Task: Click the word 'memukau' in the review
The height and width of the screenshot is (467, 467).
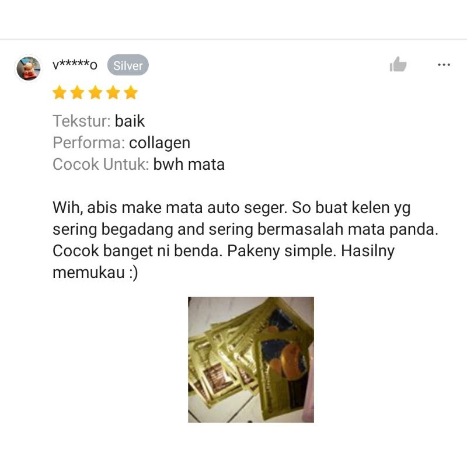Action: click(89, 273)
